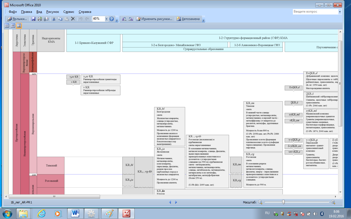Viewport: 351px width, 219px height.
Task: Click the Save floppy disk icon
Action: [x=33, y=19]
